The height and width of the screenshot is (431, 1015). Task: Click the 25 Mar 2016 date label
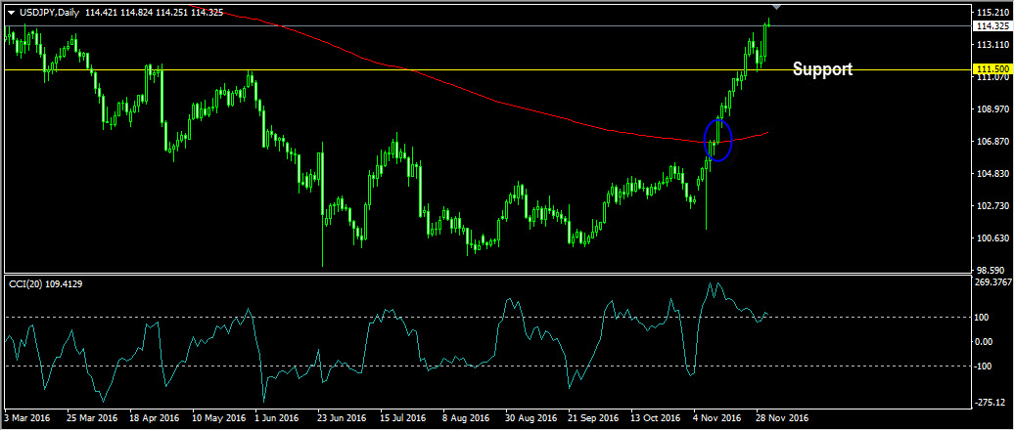(91, 418)
